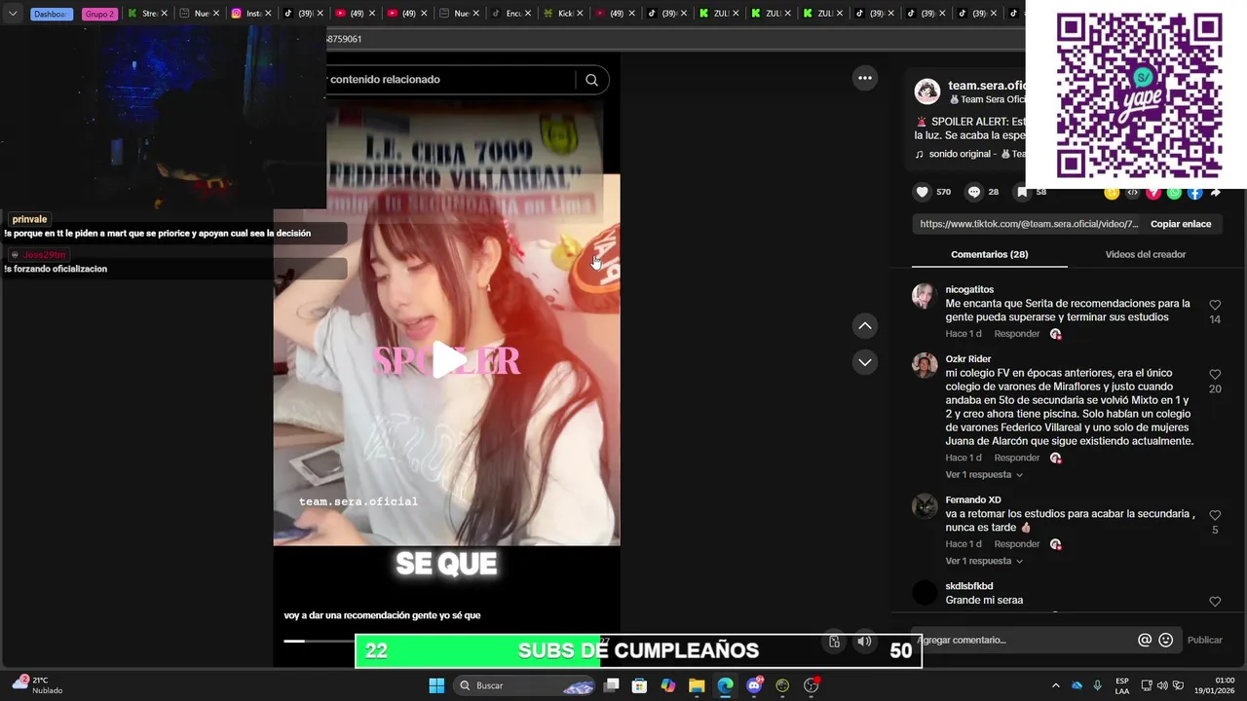Select the video URL text field

click(x=1029, y=224)
